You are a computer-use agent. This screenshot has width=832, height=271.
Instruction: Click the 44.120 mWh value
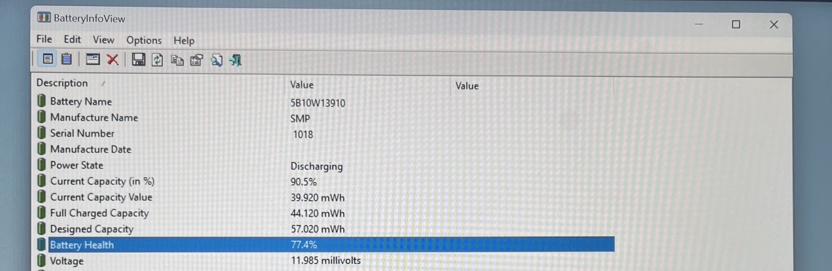point(318,213)
